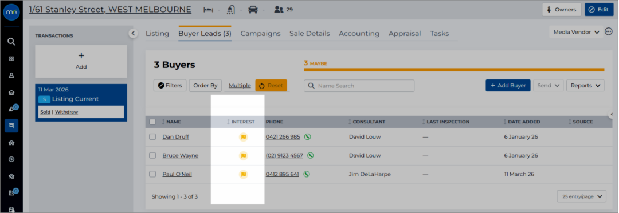This screenshot has height=213, width=619.
Task: Click the orange Reset button
Action: pos(271,85)
